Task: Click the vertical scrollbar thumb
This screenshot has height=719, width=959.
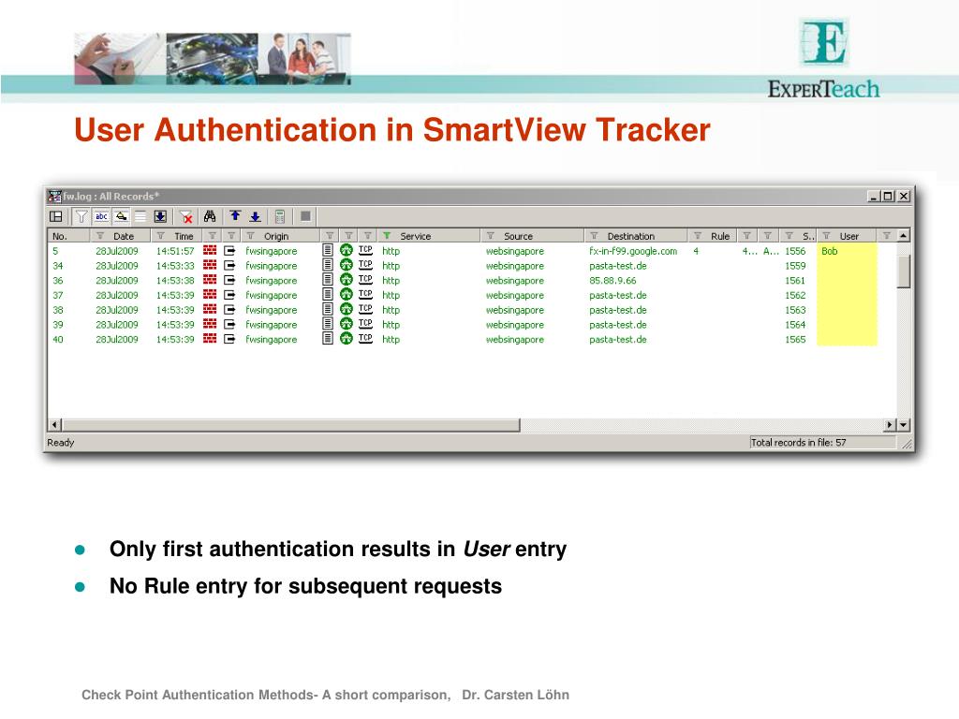Action: tap(904, 271)
